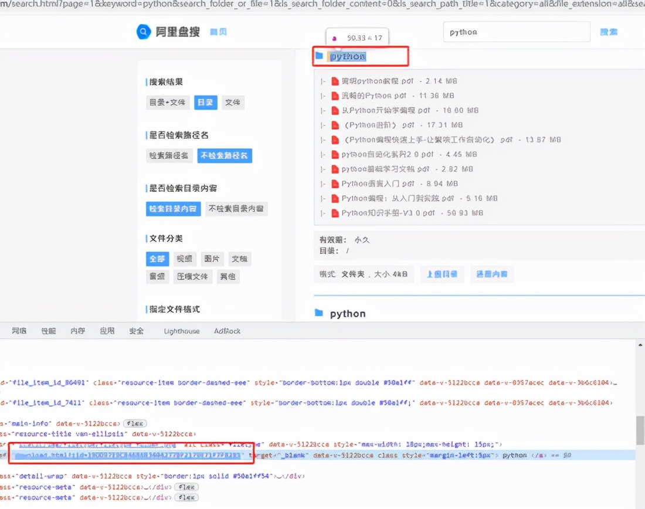Open the 性能 DevTools tab
645x509 pixels.
(x=49, y=331)
